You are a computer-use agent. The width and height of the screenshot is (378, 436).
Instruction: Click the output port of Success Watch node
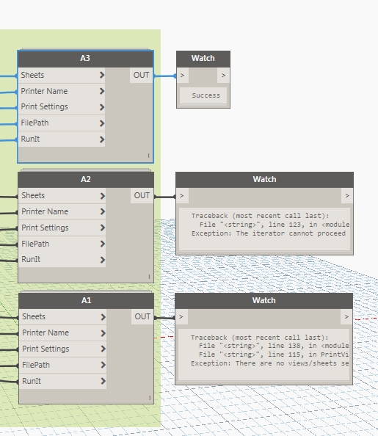click(x=223, y=76)
